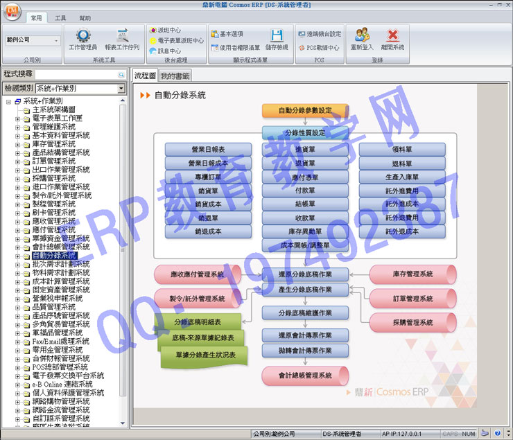Click the 銷貨成本 flowchart button

pos(208,204)
